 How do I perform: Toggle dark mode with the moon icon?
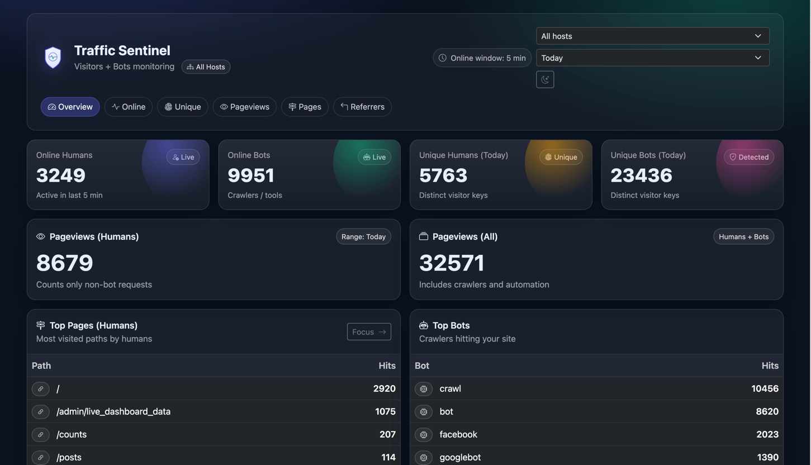click(x=545, y=79)
